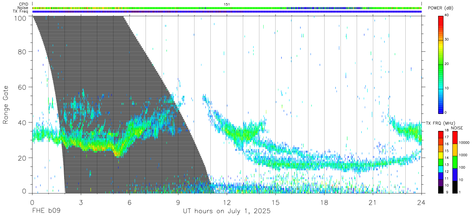The width and height of the screenshot is (474, 219).
Task: Click the 3 tick label on the time axis
Action: [81, 202]
